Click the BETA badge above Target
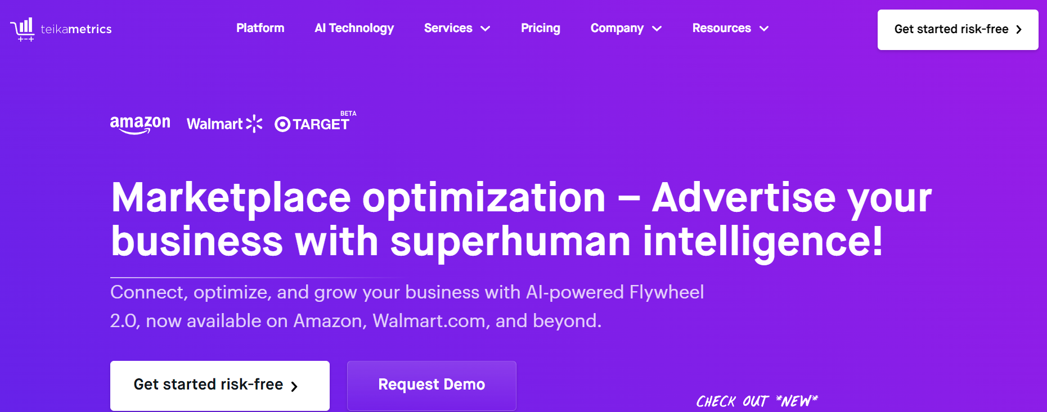1047x412 pixels. coord(348,114)
